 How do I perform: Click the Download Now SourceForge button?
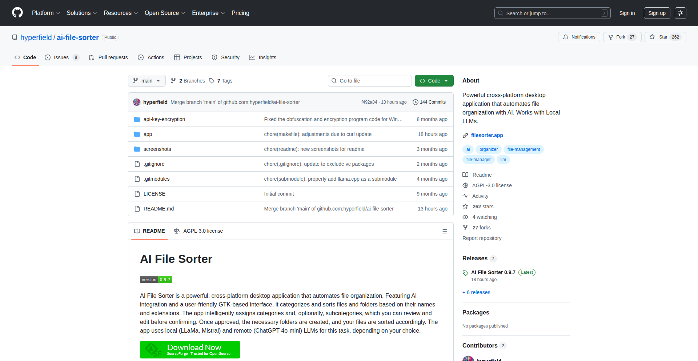click(x=190, y=350)
